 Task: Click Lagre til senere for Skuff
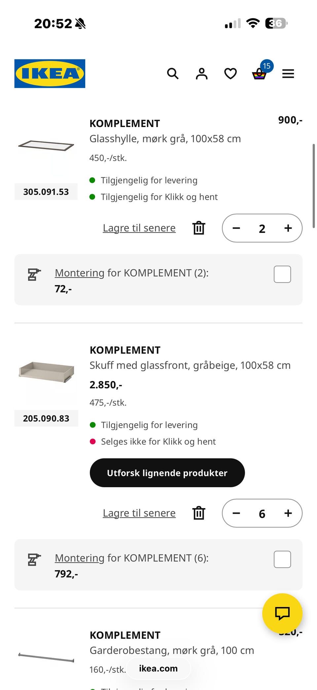(x=139, y=513)
